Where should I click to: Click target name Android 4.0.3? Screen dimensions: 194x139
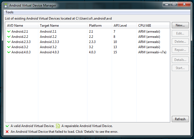point(49,52)
